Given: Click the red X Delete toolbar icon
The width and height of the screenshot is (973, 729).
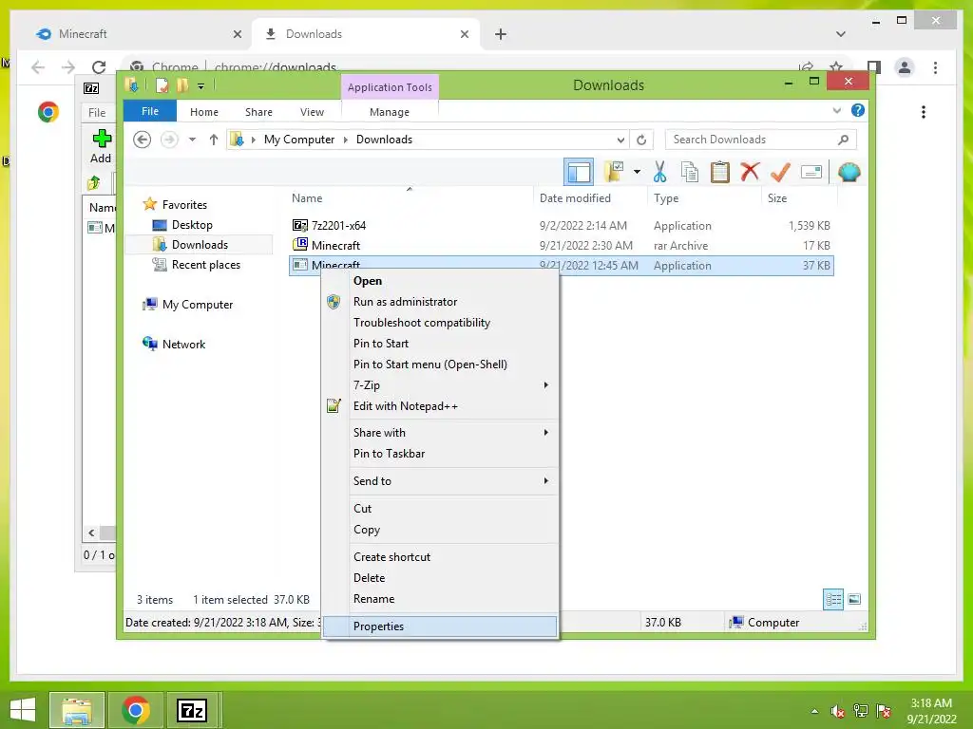Looking at the screenshot, I should pos(750,171).
